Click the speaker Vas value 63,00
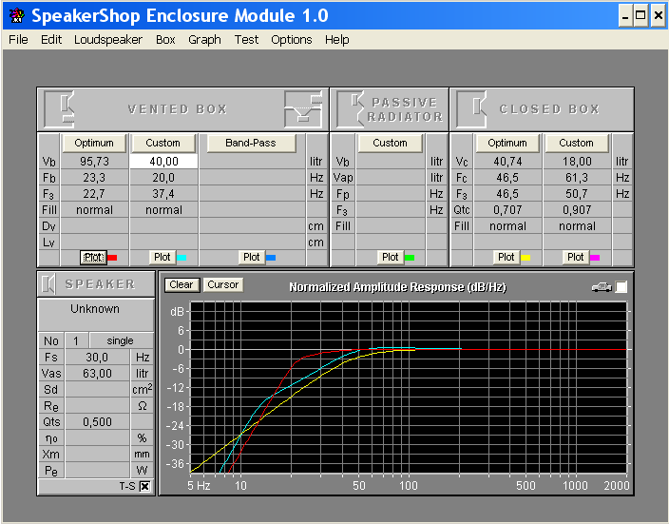Image resolution: width=669 pixels, height=524 pixels. coord(97,373)
